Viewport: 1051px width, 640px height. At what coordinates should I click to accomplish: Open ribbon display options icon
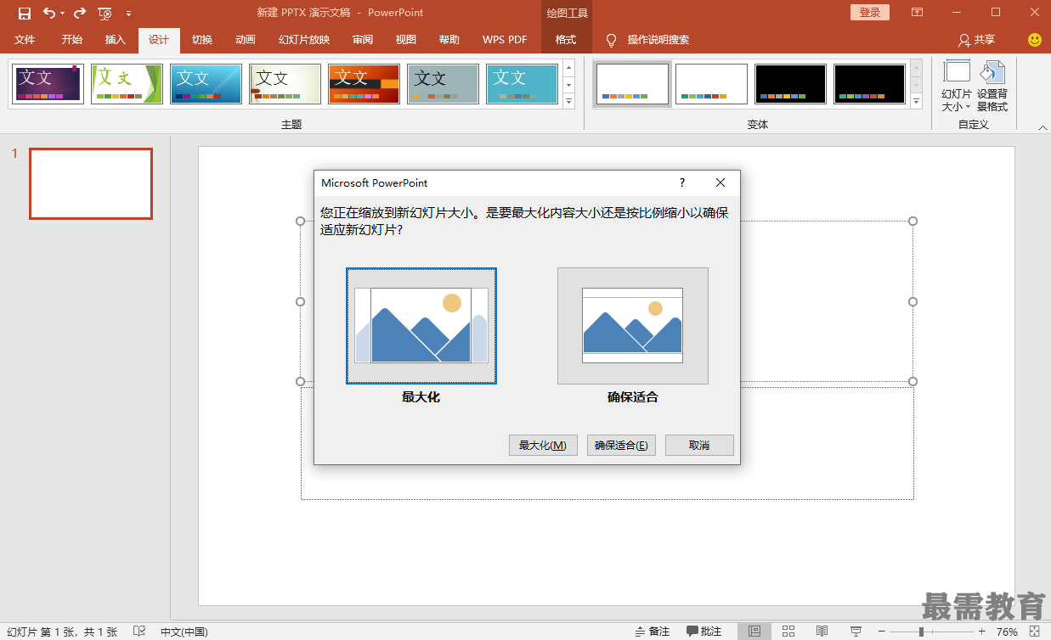click(917, 13)
